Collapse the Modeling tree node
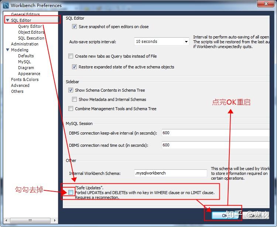 7,50
